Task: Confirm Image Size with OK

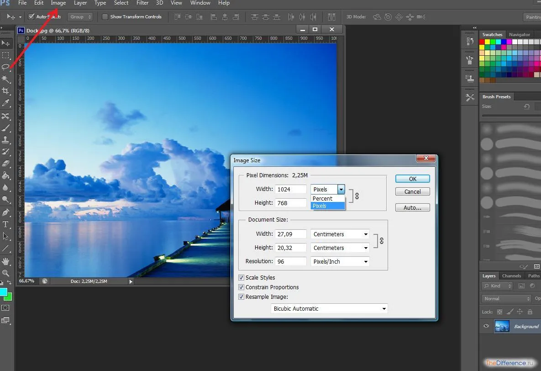Action: coord(413,179)
